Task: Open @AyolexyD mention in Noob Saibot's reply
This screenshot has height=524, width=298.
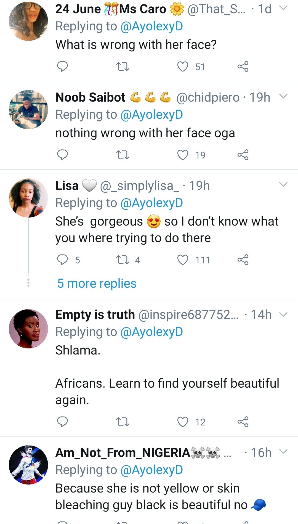Action: [151, 115]
